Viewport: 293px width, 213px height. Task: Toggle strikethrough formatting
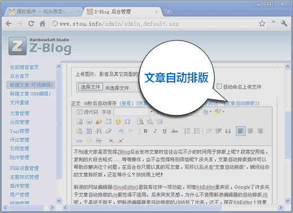[x=175, y=131]
